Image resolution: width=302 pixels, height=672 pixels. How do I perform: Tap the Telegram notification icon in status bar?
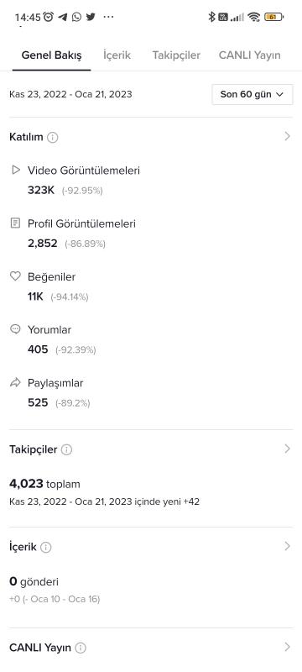[x=62, y=17]
